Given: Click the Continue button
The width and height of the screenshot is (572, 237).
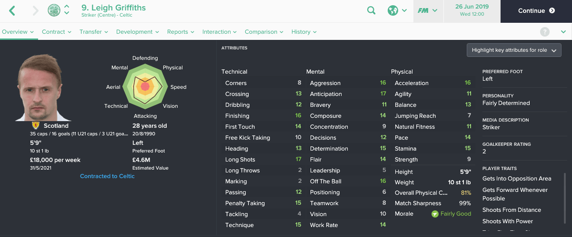Looking at the screenshot, I should tap(536, 11).
